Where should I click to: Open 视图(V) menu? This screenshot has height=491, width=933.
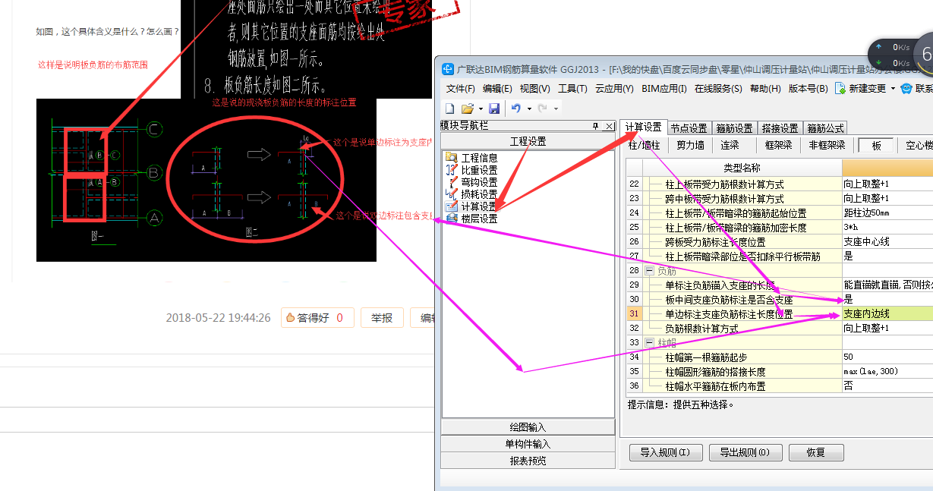click(x=534, y=89)
